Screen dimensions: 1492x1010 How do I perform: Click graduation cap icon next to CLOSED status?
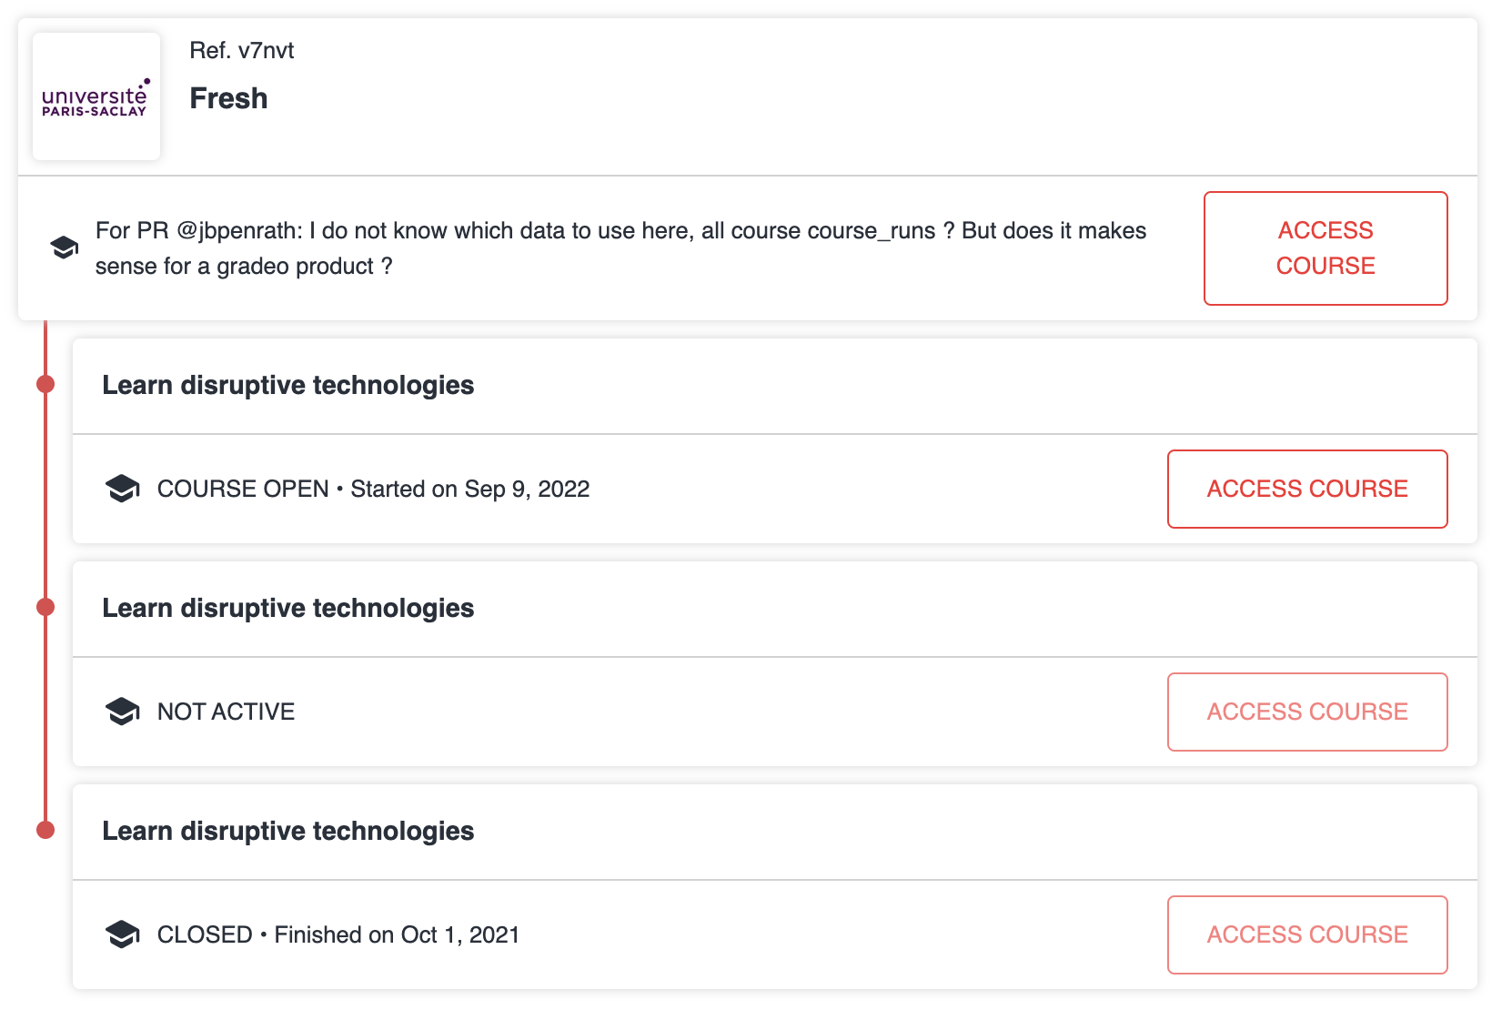point(122,934)
